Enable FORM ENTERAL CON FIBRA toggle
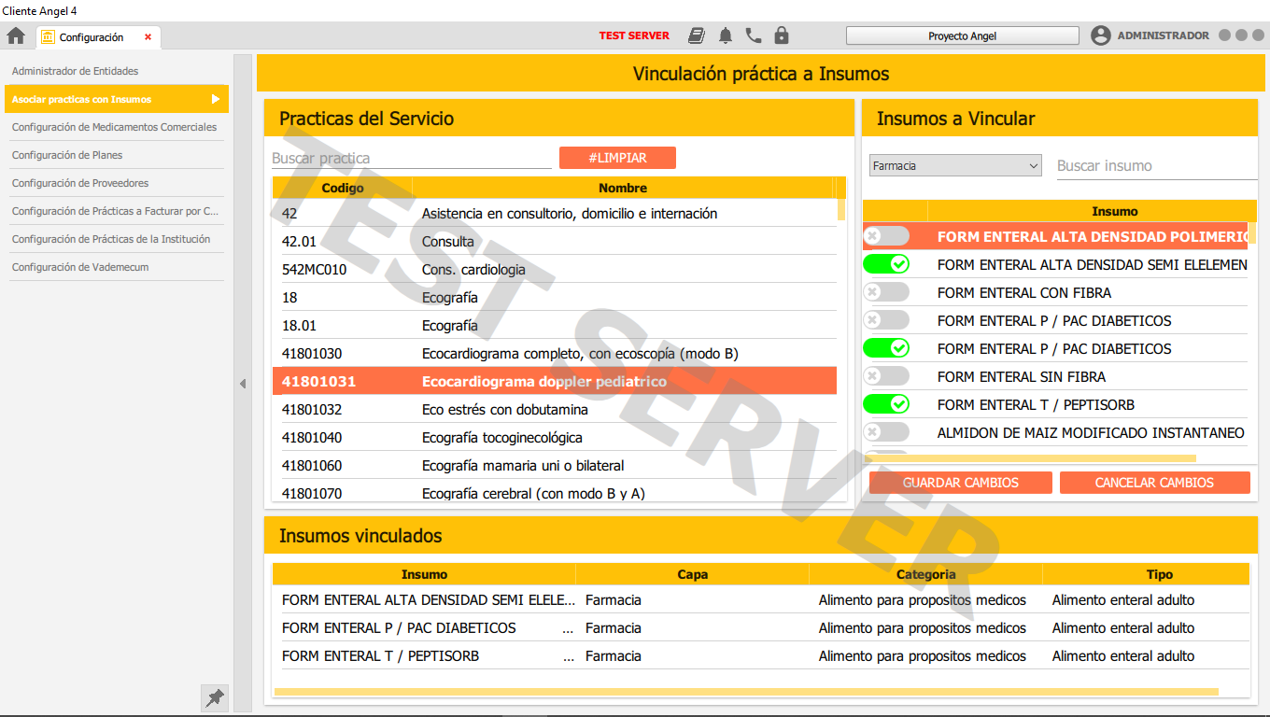Screen dimensions: 1270x717 click(x=886, y=292)
